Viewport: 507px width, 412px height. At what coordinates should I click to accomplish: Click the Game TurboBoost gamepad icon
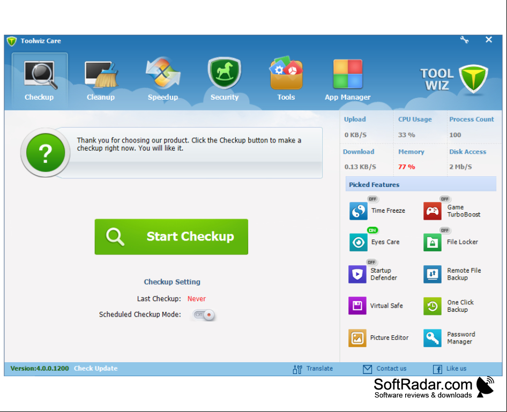pos(433,211)
